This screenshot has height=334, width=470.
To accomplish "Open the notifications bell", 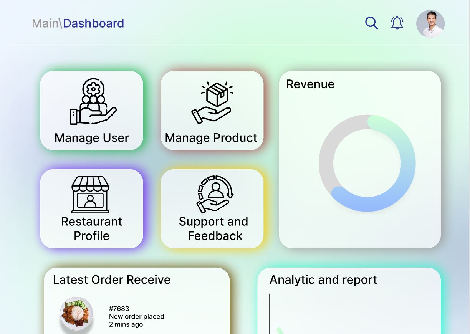I will [x=397, y=23].
